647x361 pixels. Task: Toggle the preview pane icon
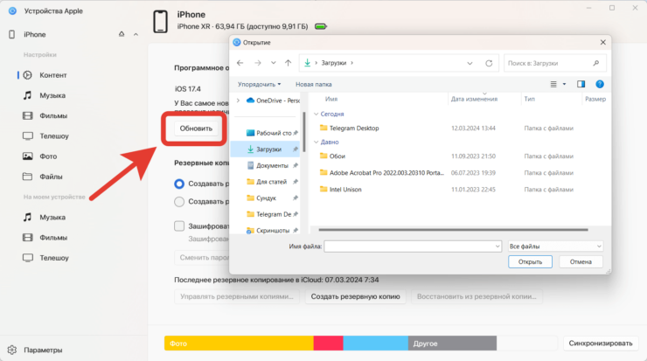[x=581, y=84]
